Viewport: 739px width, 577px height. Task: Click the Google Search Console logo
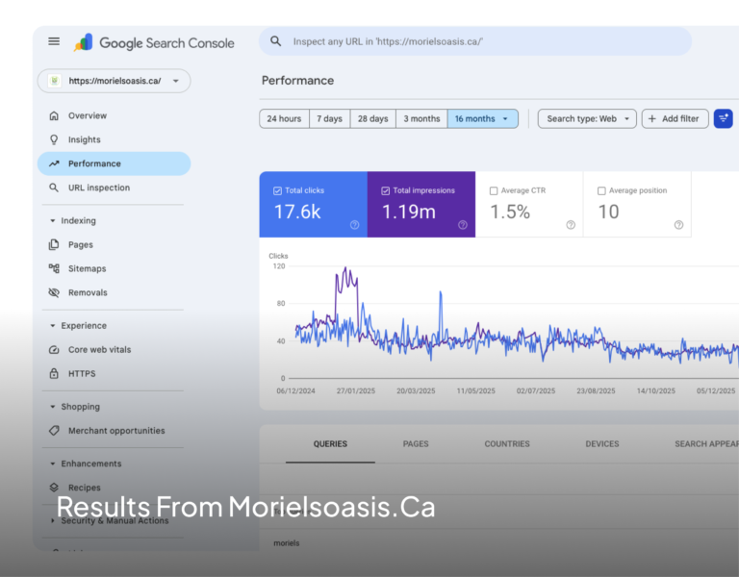(154, 43)
